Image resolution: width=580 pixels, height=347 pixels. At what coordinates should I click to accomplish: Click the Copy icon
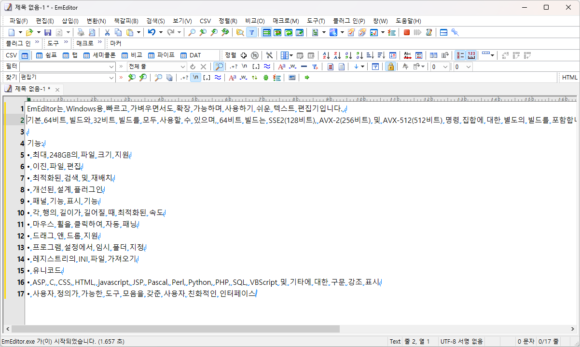click(118, 32)
